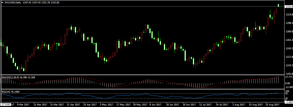This screenshot has height=107, width=293.
Task: Click the RSI 70 level scale label
Action: 286,94
